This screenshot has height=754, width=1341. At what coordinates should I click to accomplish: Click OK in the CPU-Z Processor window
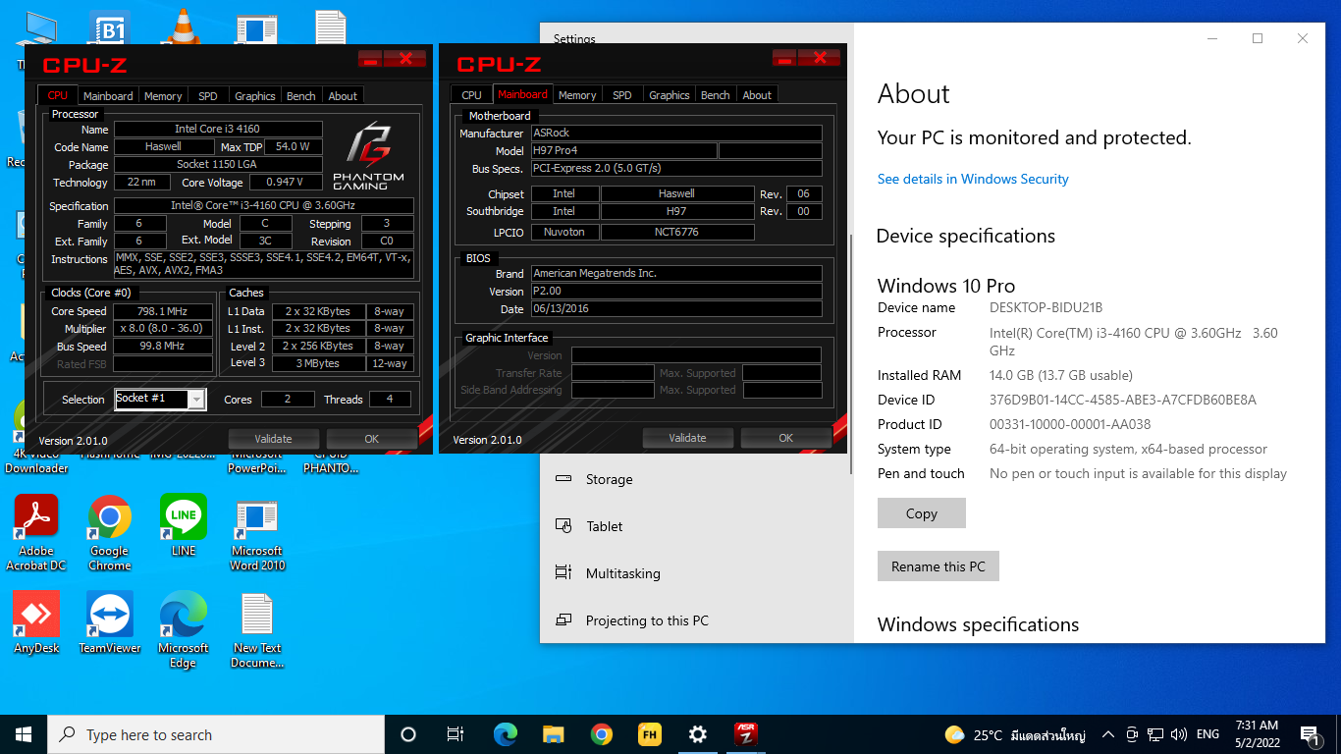372,439
